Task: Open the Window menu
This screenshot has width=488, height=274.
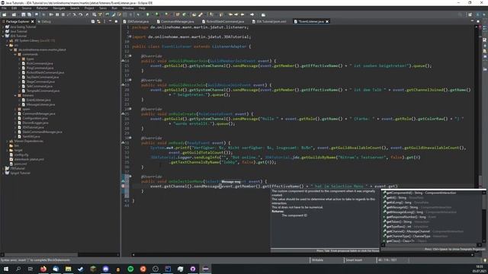Action: tap(128, 8)
